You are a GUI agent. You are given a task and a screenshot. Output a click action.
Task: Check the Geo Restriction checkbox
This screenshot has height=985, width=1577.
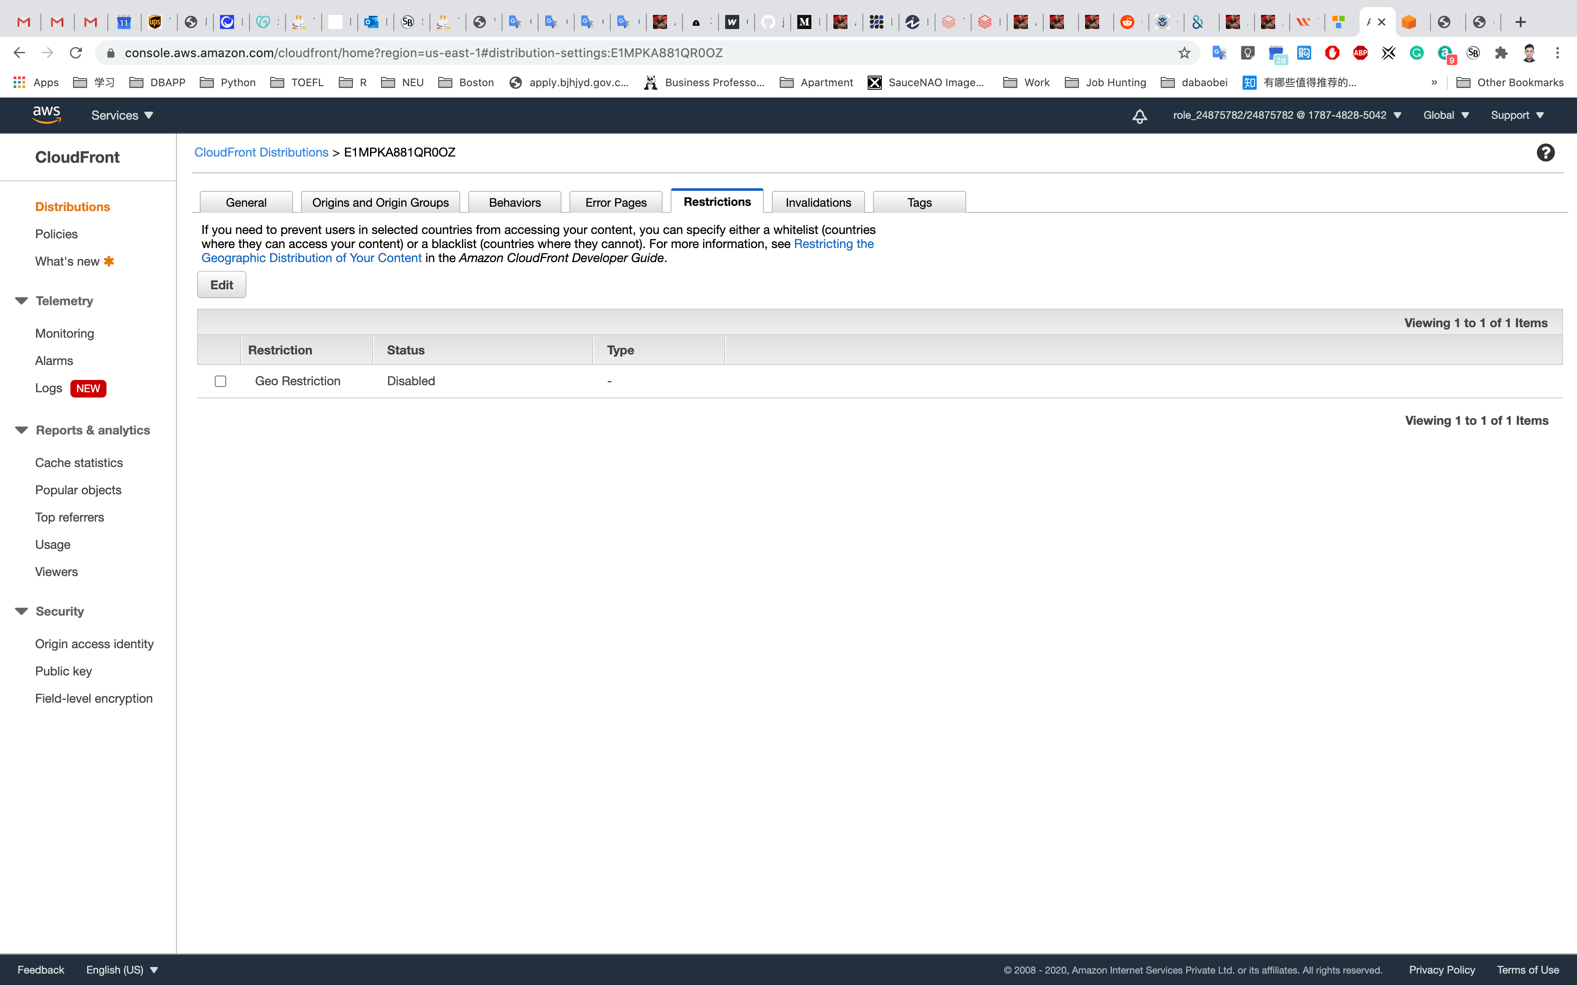pos(220,381)
